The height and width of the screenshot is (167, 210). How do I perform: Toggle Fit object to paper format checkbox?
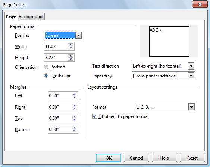point(94,116)
